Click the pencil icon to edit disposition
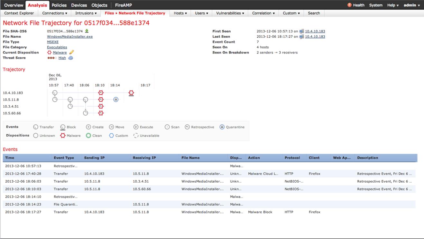Image resolution: width=424 pixels, height=239 pixels. point(72,53)
